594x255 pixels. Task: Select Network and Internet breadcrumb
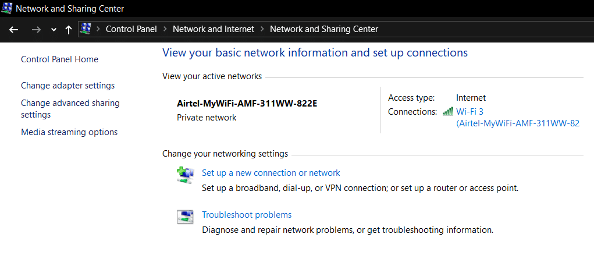[214, 29]
